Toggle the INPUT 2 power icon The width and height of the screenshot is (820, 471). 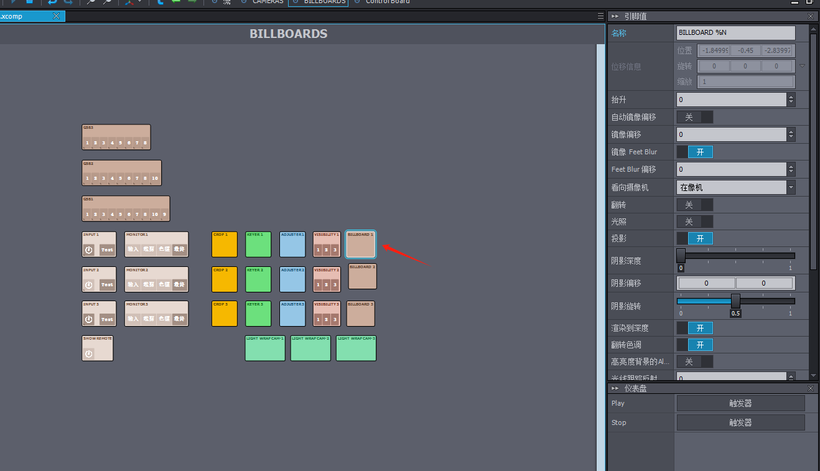(89, 284)
